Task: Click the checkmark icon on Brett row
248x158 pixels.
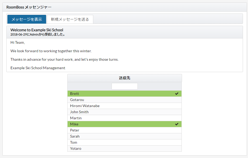Action: pyautogui.click(x=177, y=94)
